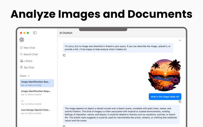
Task: Copy the "what is this image relate to?" message
Action: point(180,102)
